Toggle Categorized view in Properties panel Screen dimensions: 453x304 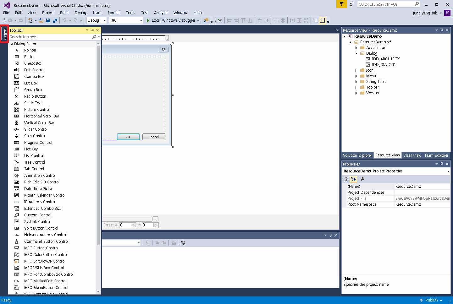pos(346,179)
